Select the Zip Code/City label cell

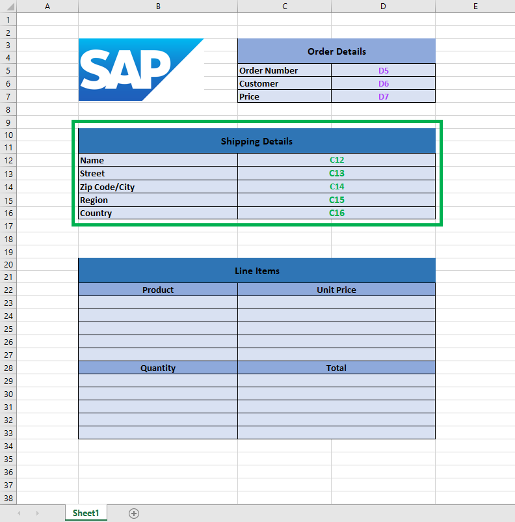[158, 187]
